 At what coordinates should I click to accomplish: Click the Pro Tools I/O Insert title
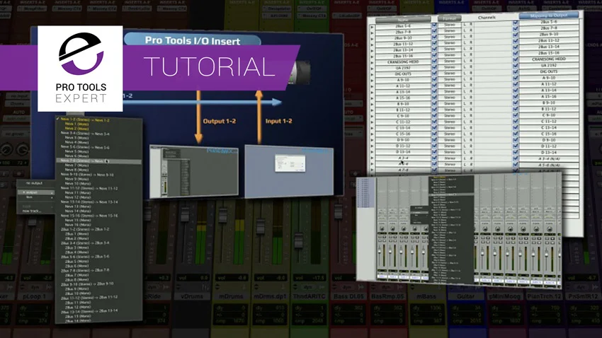click(x=193, y=40)
